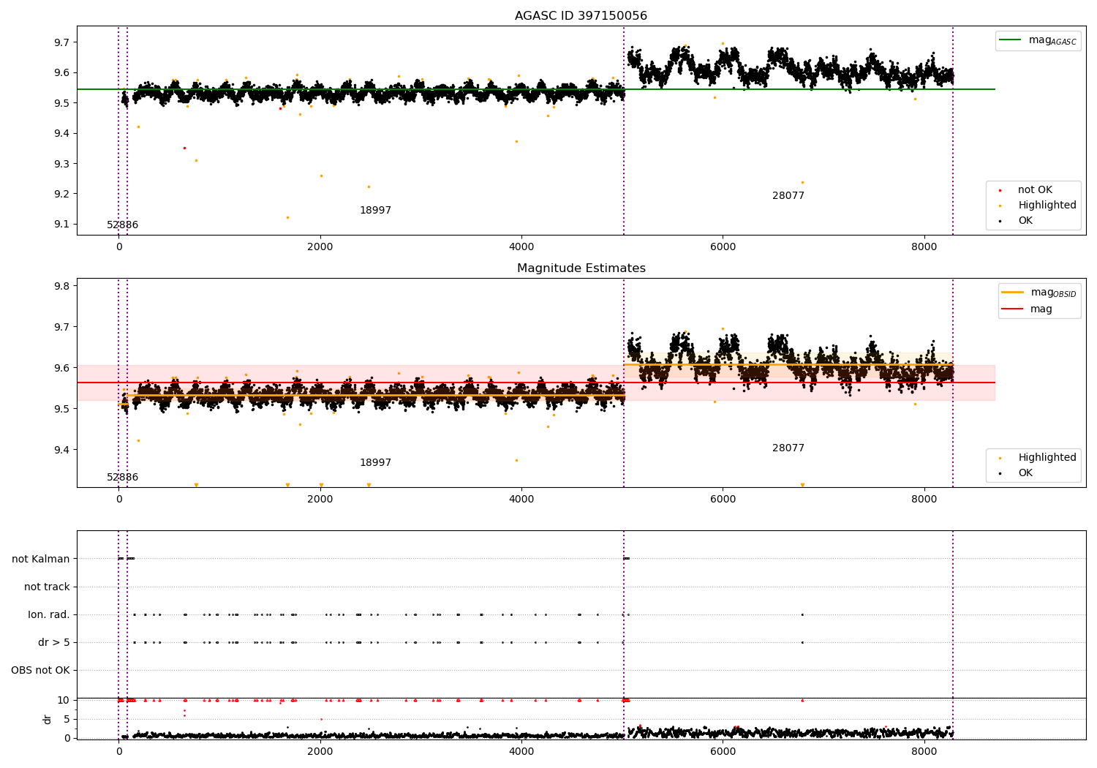Image resolution: width=1097 pixels, height=768 pixels.
Task: Click the 18997 annotation in the top plot
Action: 375,211
